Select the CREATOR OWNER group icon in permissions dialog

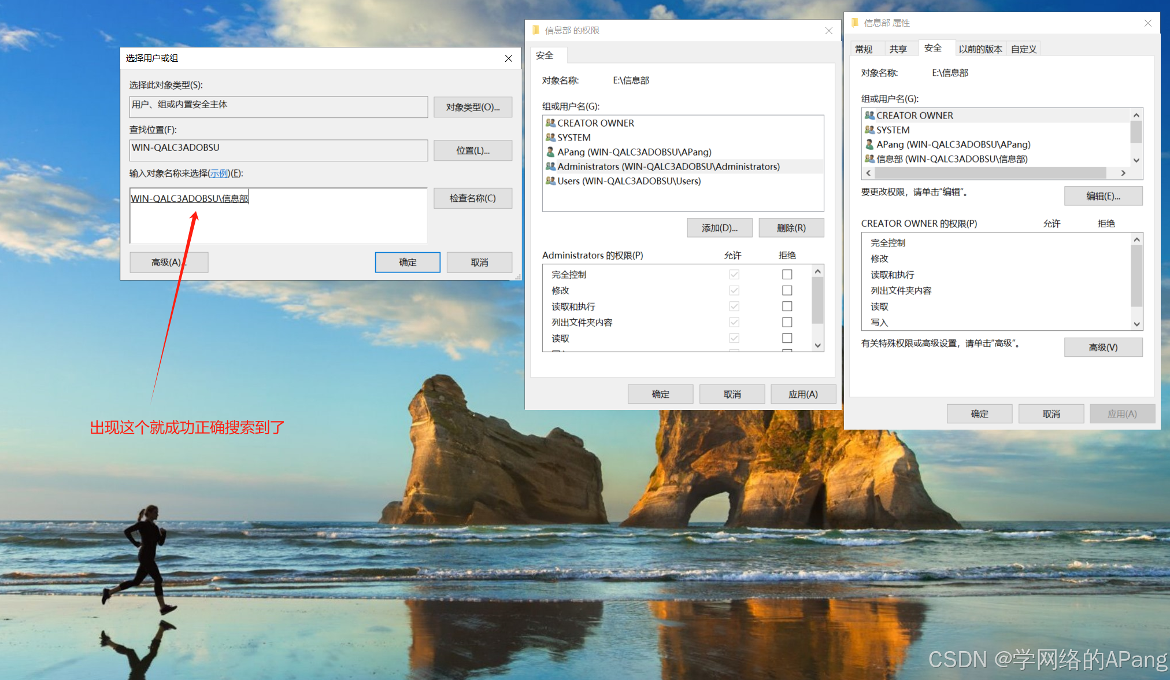(x=550, y=123)
